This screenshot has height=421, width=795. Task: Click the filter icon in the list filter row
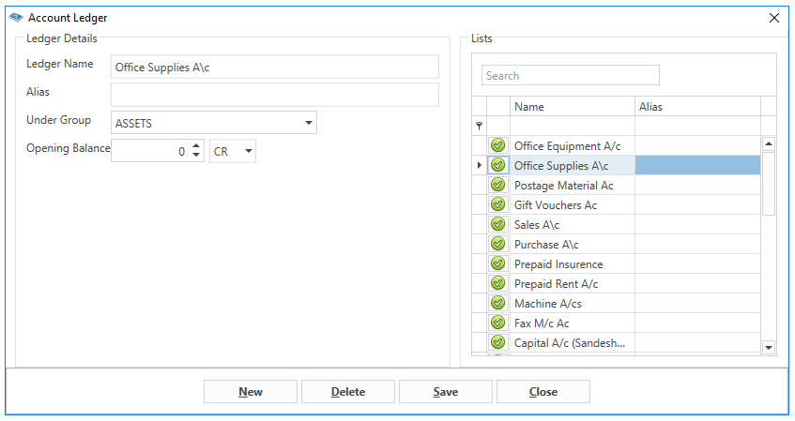click(479, 126)
